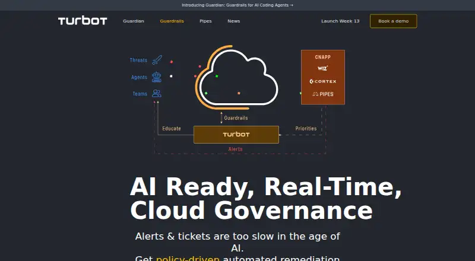Click the 'Priorities' diagram label
475x261 pixels.
pyautogui.click(x=306, y=128)
